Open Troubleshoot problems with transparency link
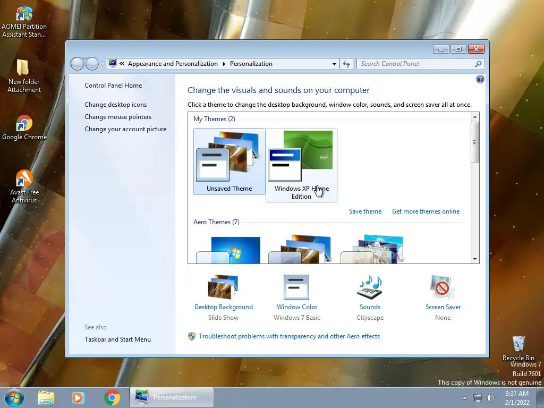The image size is (544, 408). point(290,336)
